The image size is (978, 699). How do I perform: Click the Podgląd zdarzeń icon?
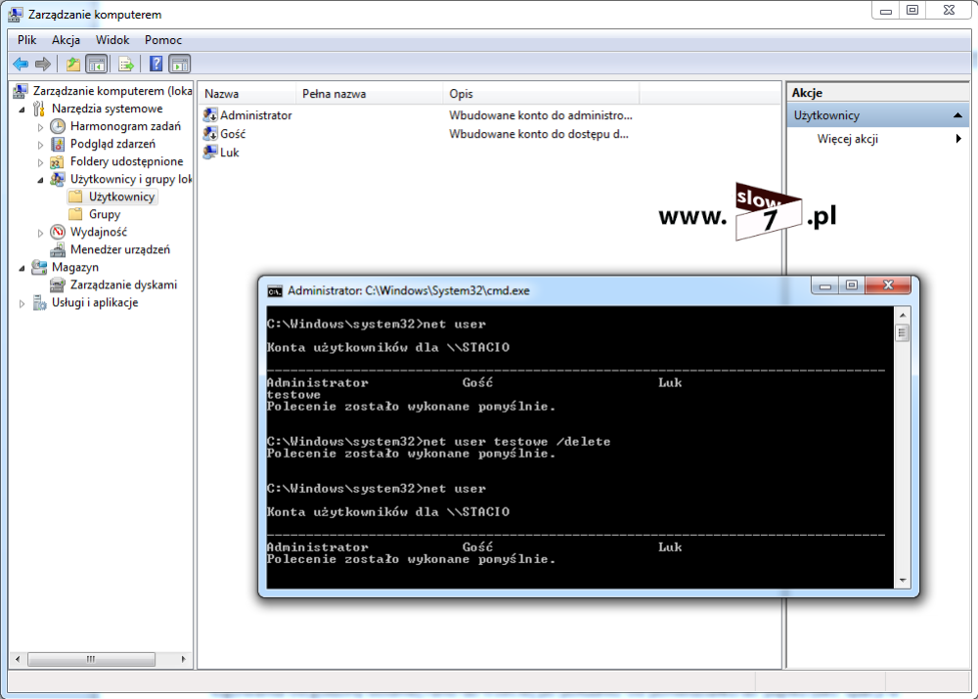(x=58, y=144)
